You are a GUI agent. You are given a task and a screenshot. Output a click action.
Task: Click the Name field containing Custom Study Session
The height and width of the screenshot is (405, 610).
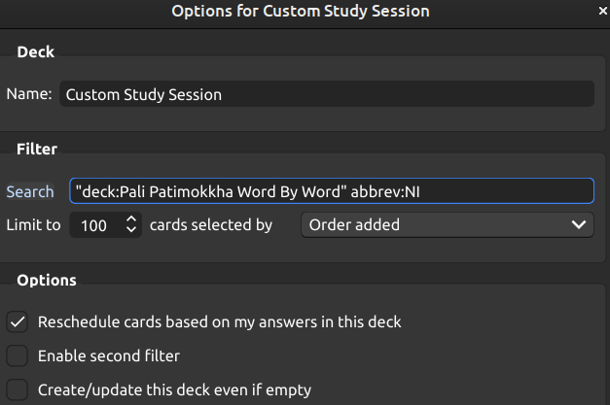326,94
